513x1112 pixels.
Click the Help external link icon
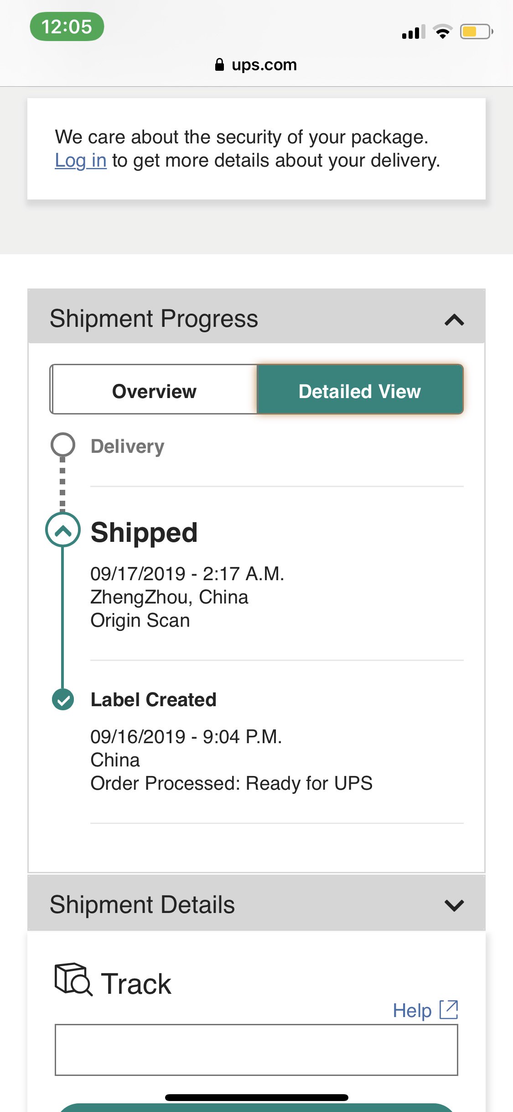[449, 1009]
